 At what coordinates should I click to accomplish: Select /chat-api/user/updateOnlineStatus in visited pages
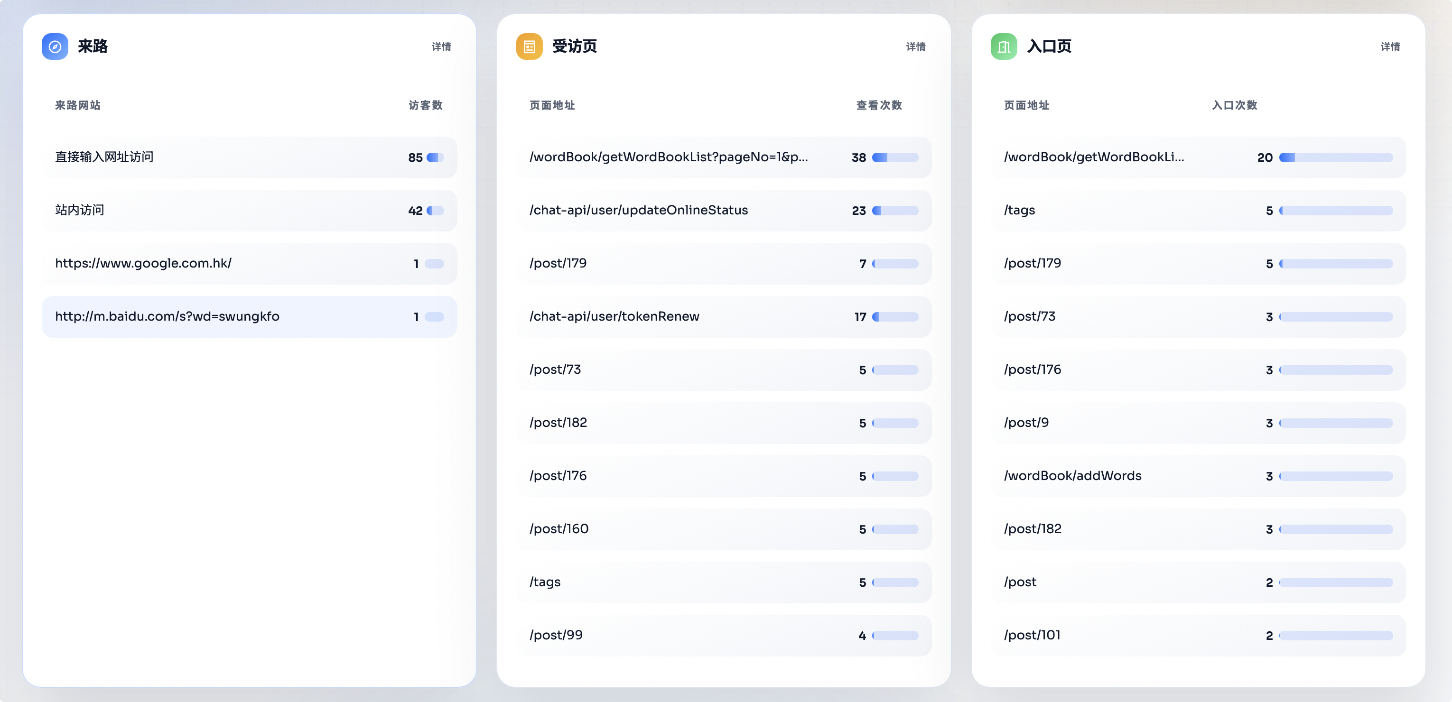tap(638, 210)
